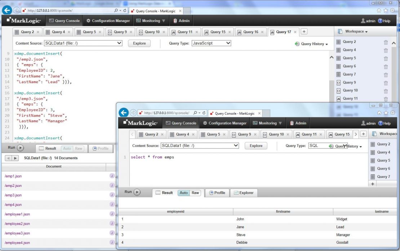Delete Query 6 from rear workspace list
The height and width of the screenshot is (251, 400).
tap(386, 67)
